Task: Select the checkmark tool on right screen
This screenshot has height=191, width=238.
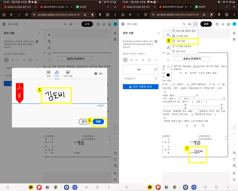Action: (137, 60)
